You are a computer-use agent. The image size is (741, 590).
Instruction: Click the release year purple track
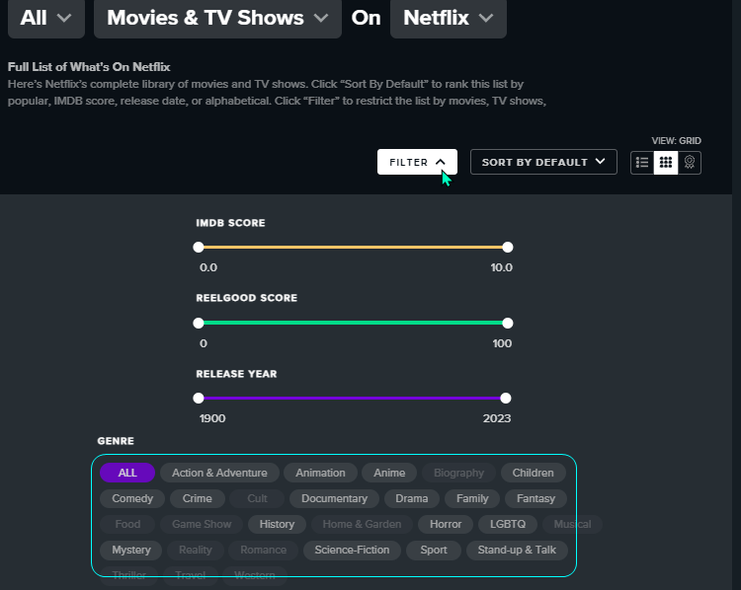coord(352,398)
